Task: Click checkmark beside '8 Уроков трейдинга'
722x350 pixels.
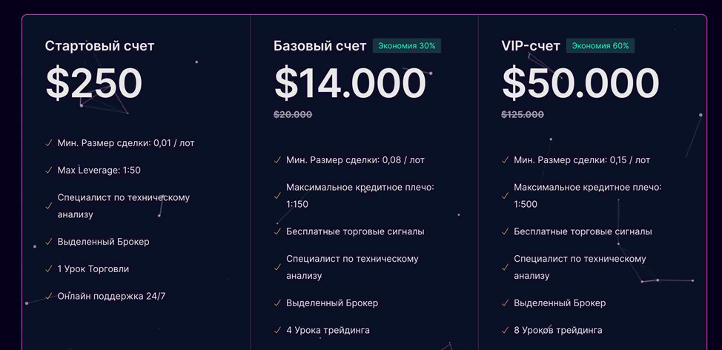Action: tap(505, 330)
